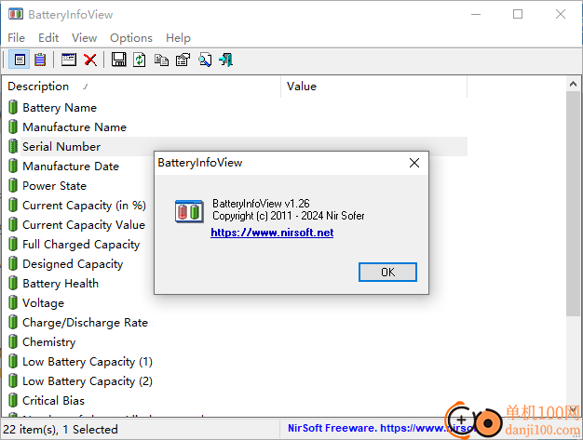Screen dimensions: 583x440
Task: Click the battery icon beside Voltage
Action: [13, 302]
